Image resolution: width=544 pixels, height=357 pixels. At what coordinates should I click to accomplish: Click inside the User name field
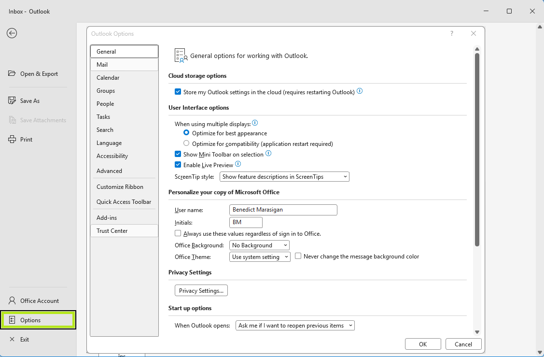tap(283, 210)
